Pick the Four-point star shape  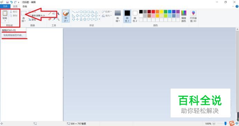click(77, 19)
